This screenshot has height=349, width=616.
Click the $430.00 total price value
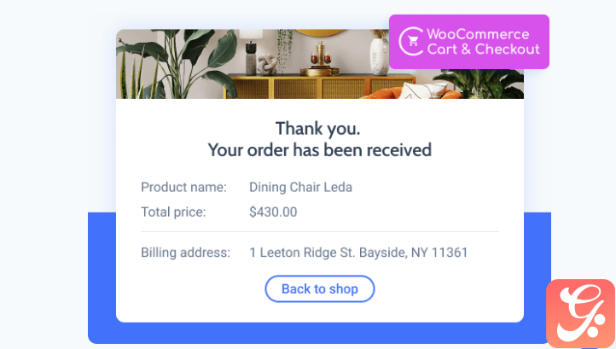tap(273, 212)
